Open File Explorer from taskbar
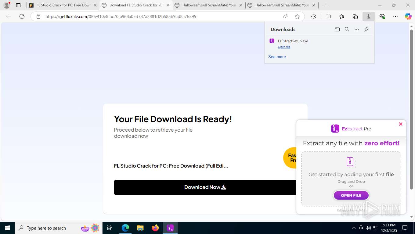The image size is (415, 234). point(140,228)
